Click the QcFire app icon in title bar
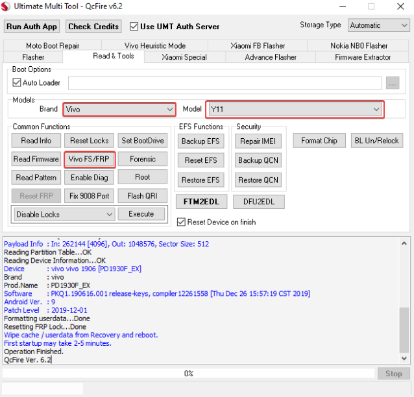Viewport: 414px width, 397px height. coord(6,6)
